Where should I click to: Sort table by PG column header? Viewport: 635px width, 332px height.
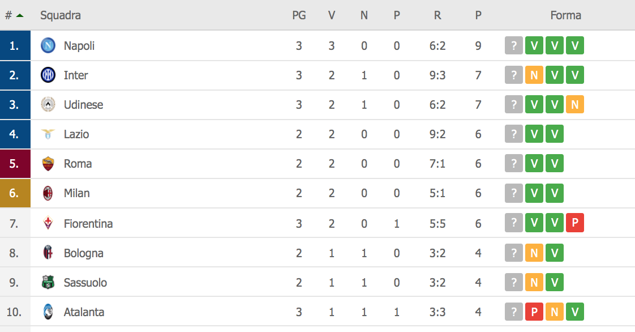click(299, 15)
